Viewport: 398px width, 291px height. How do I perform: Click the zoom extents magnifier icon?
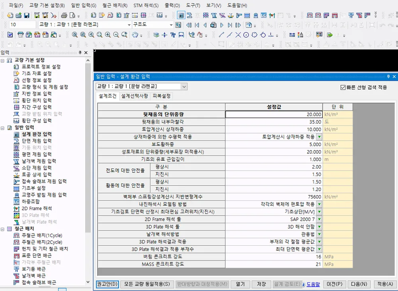(x=99, y=35)
